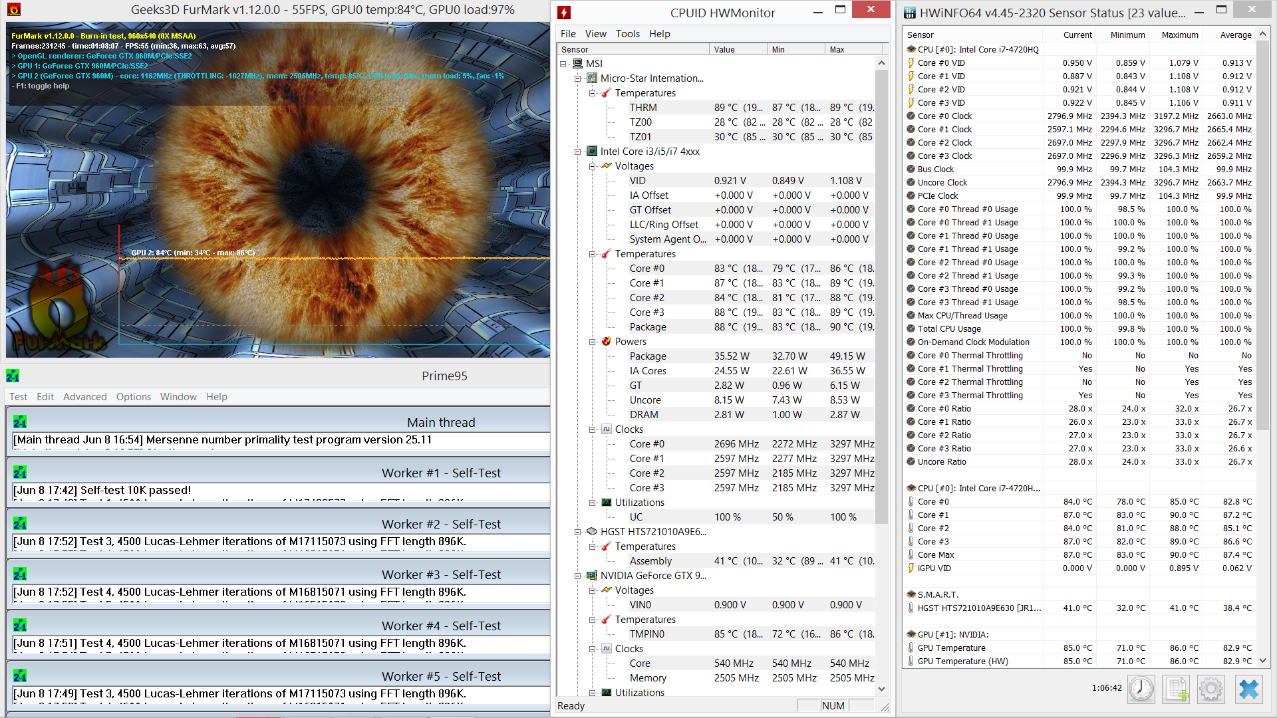The width and height of the screenshot is (1277, 718).
Task: Select the GPU Temperature (HW) row in HWiNFO64
Action: pyautogui.click(x=1079, y=661)
